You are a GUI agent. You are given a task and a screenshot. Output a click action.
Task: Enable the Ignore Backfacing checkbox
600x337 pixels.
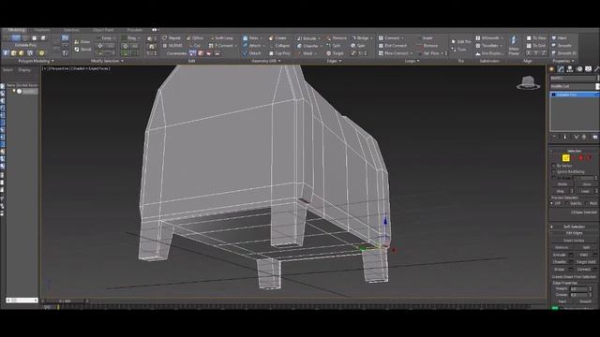[x=553, y=172]
